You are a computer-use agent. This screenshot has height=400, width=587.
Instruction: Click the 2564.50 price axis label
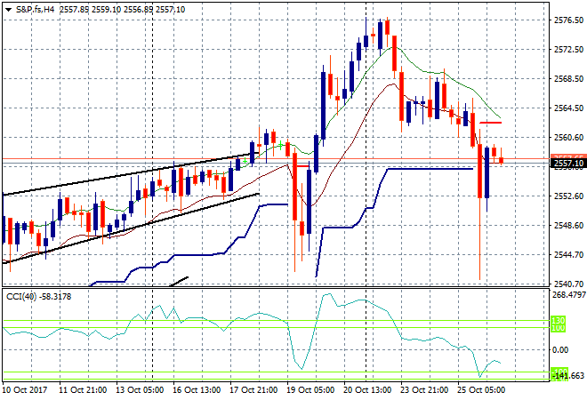568,108
